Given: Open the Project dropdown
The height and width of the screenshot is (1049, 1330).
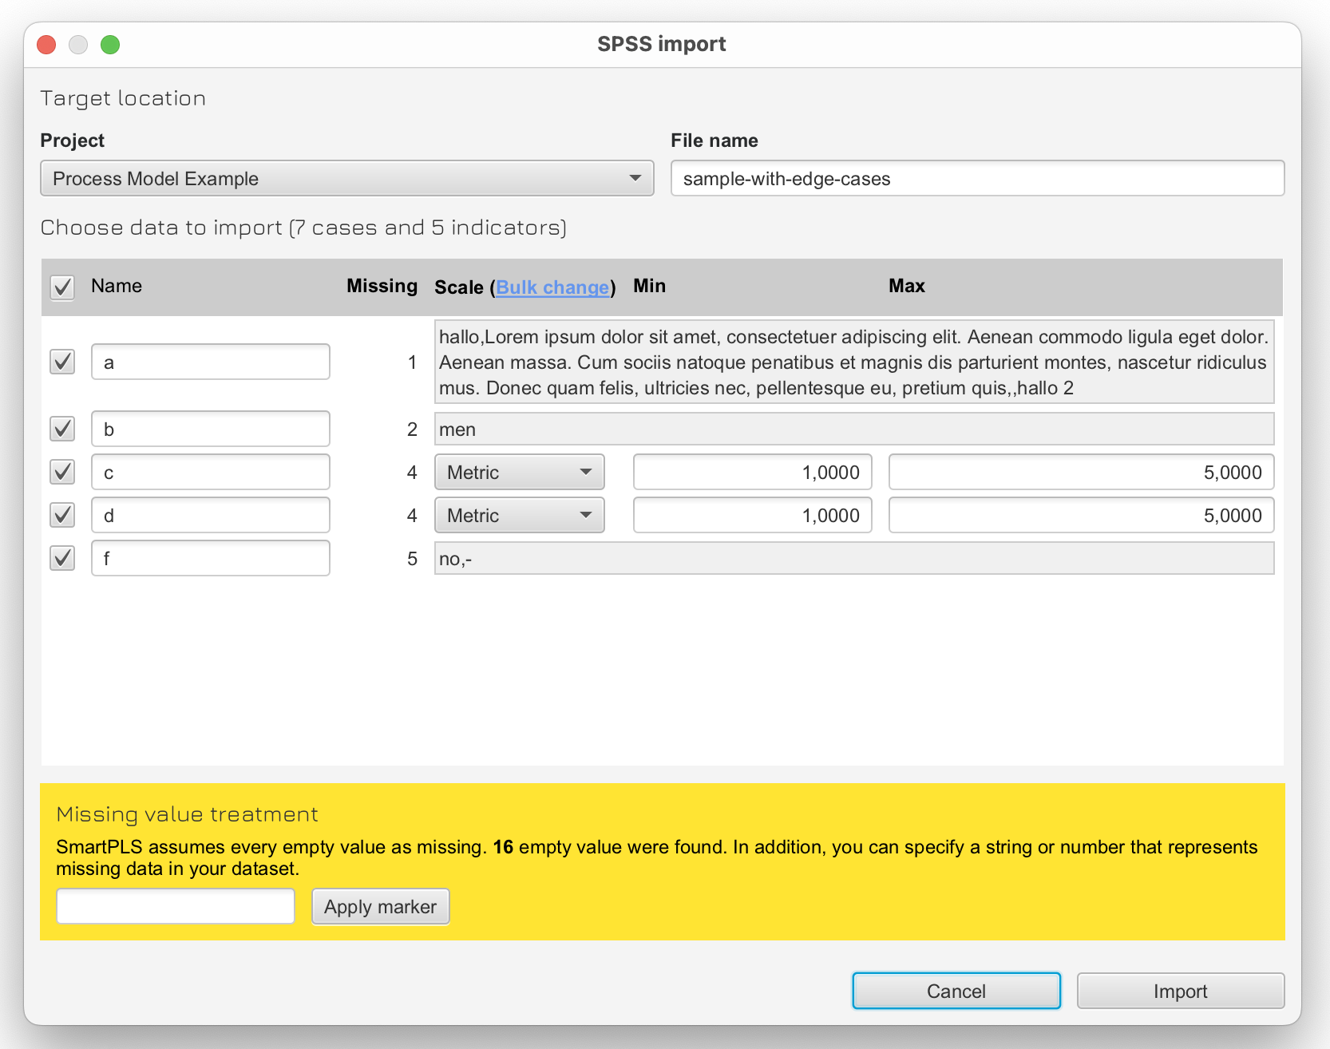Looking at the screenshot, I should [x=346, y=178].
